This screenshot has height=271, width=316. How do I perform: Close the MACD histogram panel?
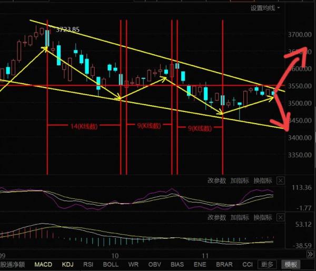(x=280, y=217)
